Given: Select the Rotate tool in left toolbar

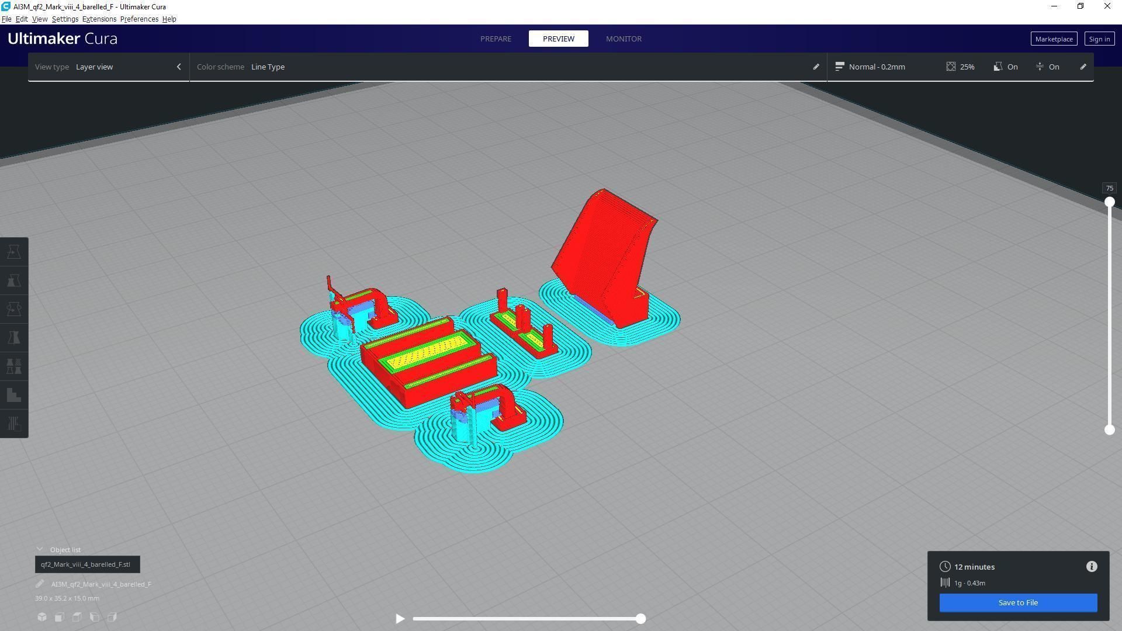Looking at the screenshot, I should 14,309.
